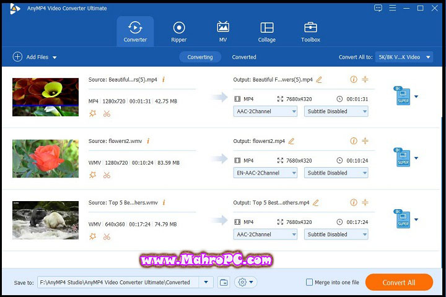Open Subtitle Disabled dropdown for Beautiful F...wers(5).mp4
The height and width of the screenshot is (297, 446).
pos(336,111)
